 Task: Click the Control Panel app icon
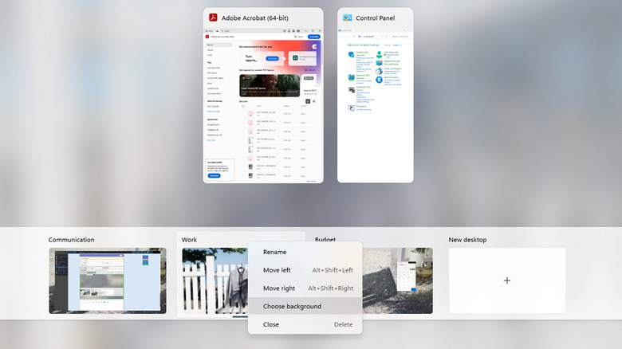347,18
